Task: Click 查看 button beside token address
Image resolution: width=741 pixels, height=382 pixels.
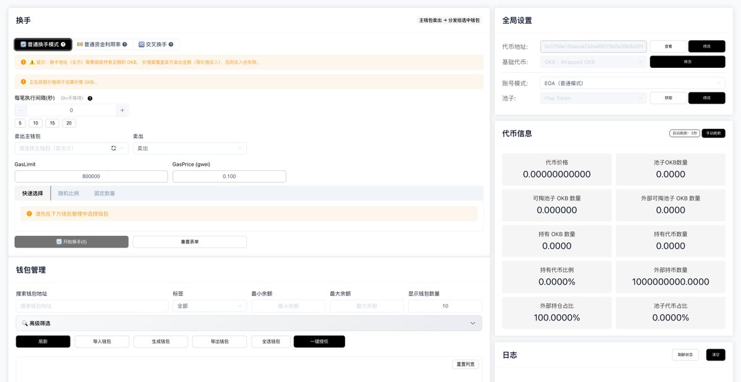Action: pos(668,46)
